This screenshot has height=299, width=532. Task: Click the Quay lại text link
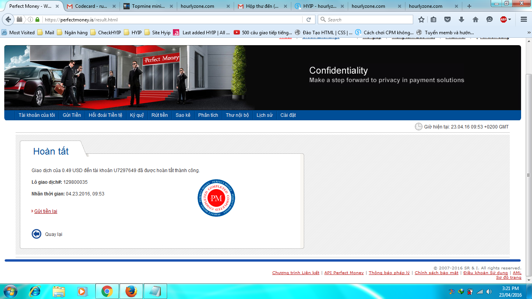tap(54, 234)
